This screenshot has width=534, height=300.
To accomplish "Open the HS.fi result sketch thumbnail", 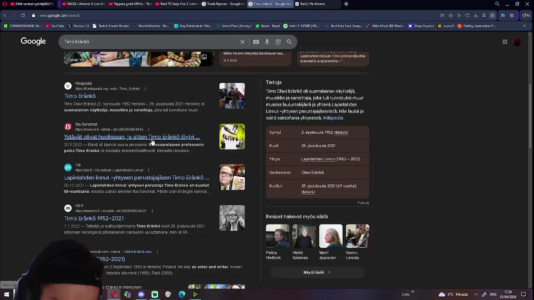I will [232, 218].
